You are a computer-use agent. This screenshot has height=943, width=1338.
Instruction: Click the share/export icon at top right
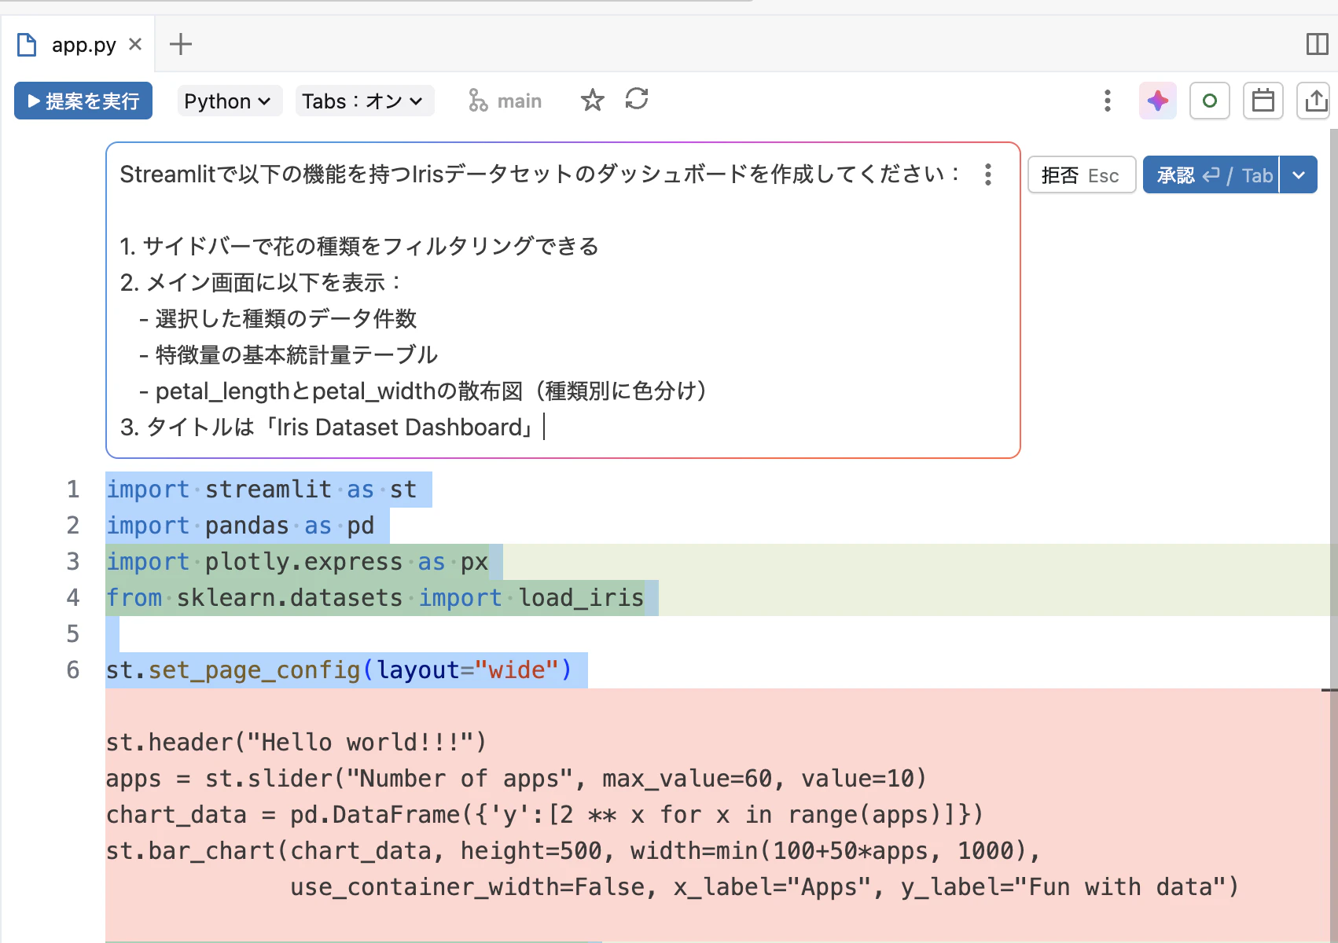(1313, 101)
